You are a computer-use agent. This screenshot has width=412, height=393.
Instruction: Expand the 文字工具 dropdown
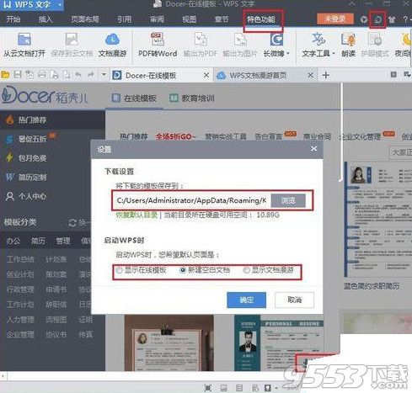click(x=334, y=53)
